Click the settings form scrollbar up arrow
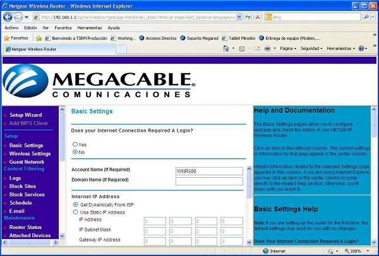379x256 pixels. pyautogui.click(x=250, y=168)
